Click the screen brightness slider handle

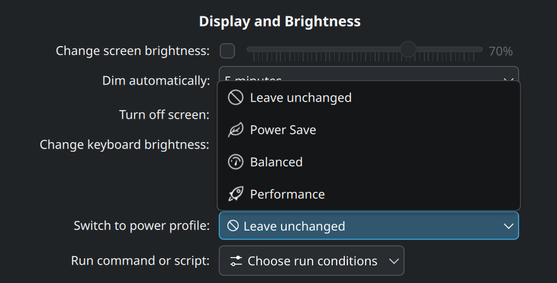tap(408, 49)
